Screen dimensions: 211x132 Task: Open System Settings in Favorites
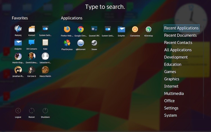(x=45, y=31)
